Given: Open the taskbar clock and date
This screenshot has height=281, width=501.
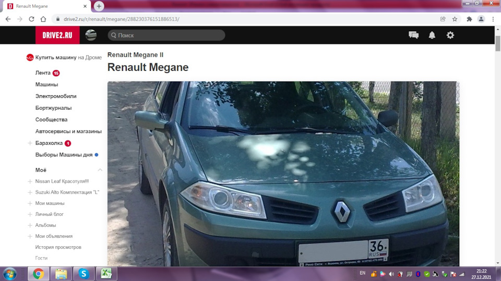Looking at the screenshot, I should pyautogui.click(x=481, y=274).
